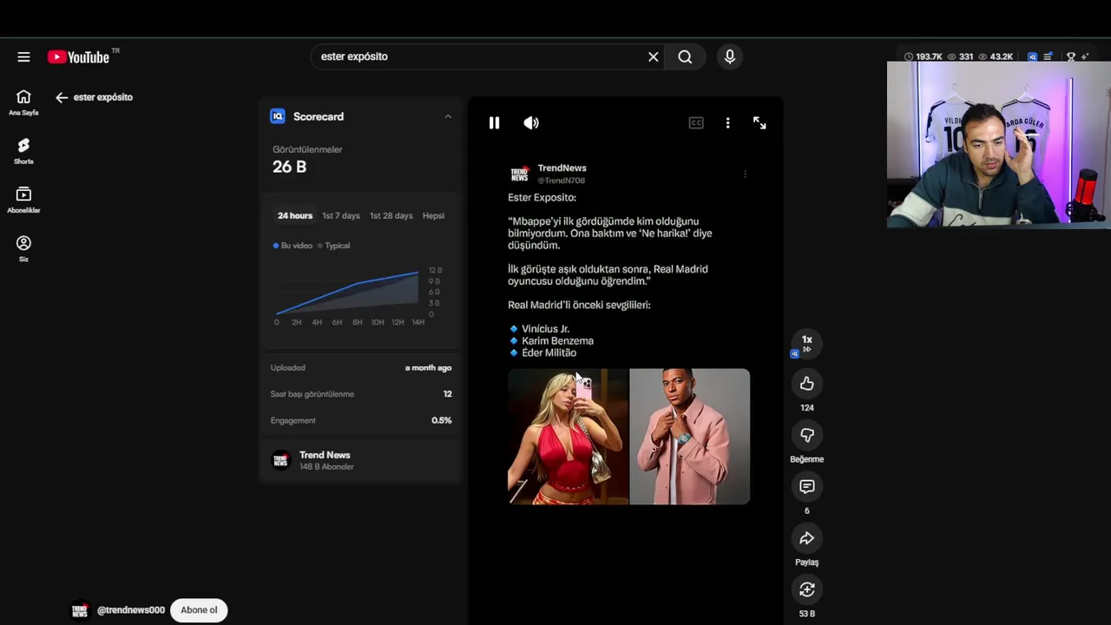Click the 26 B Görüntülenmeler value

pyautogui.click(x=289, y=167)
